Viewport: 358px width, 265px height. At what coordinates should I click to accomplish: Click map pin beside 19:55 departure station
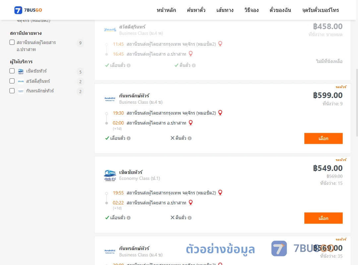220,192
